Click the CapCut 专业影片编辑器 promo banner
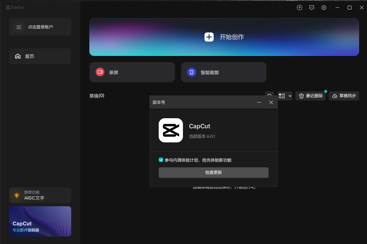 (x=40, y=221)
